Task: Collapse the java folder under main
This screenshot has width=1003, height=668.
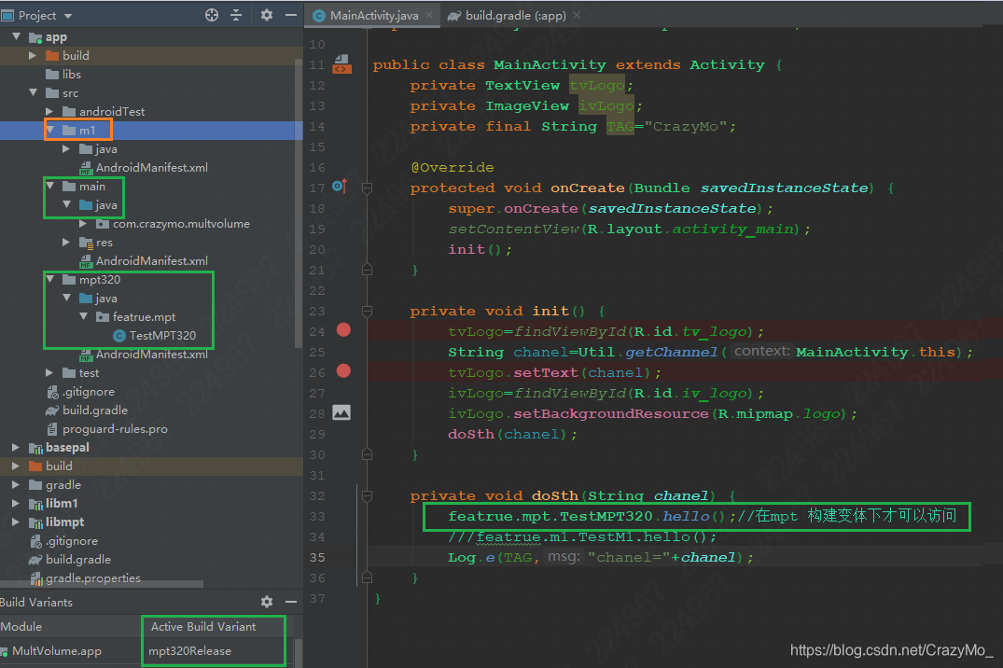Action: click(x=66, y=204)
